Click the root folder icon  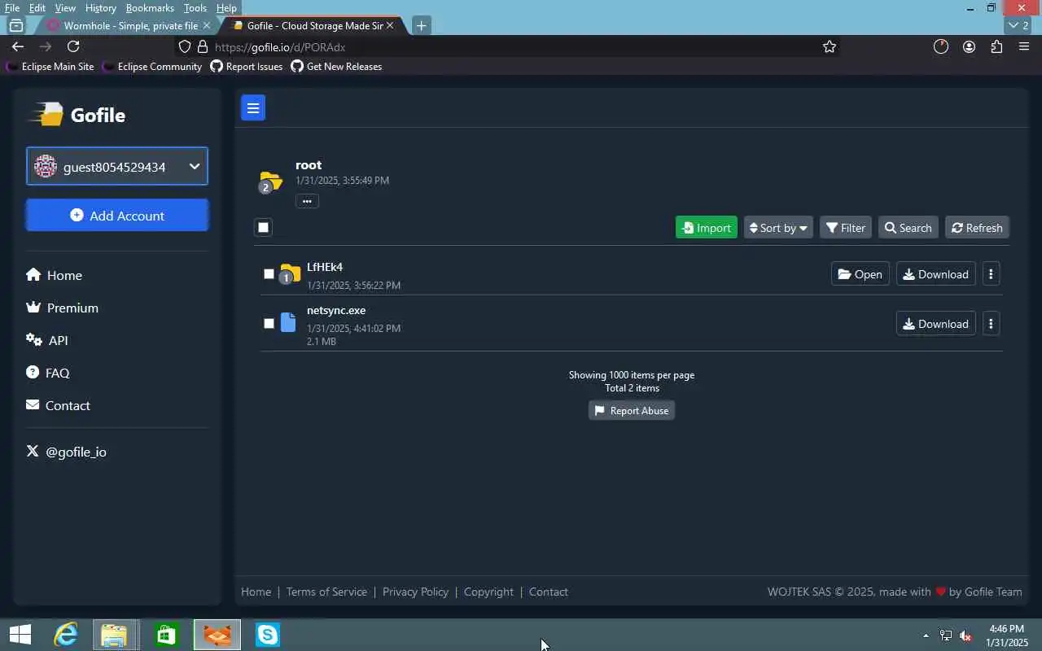pyautogui.click(x=270, y=181)
